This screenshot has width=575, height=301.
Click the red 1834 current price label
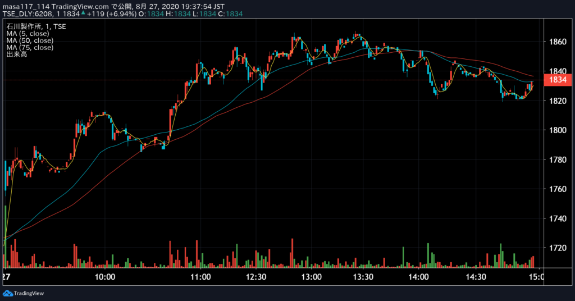(x=558, y=80)
